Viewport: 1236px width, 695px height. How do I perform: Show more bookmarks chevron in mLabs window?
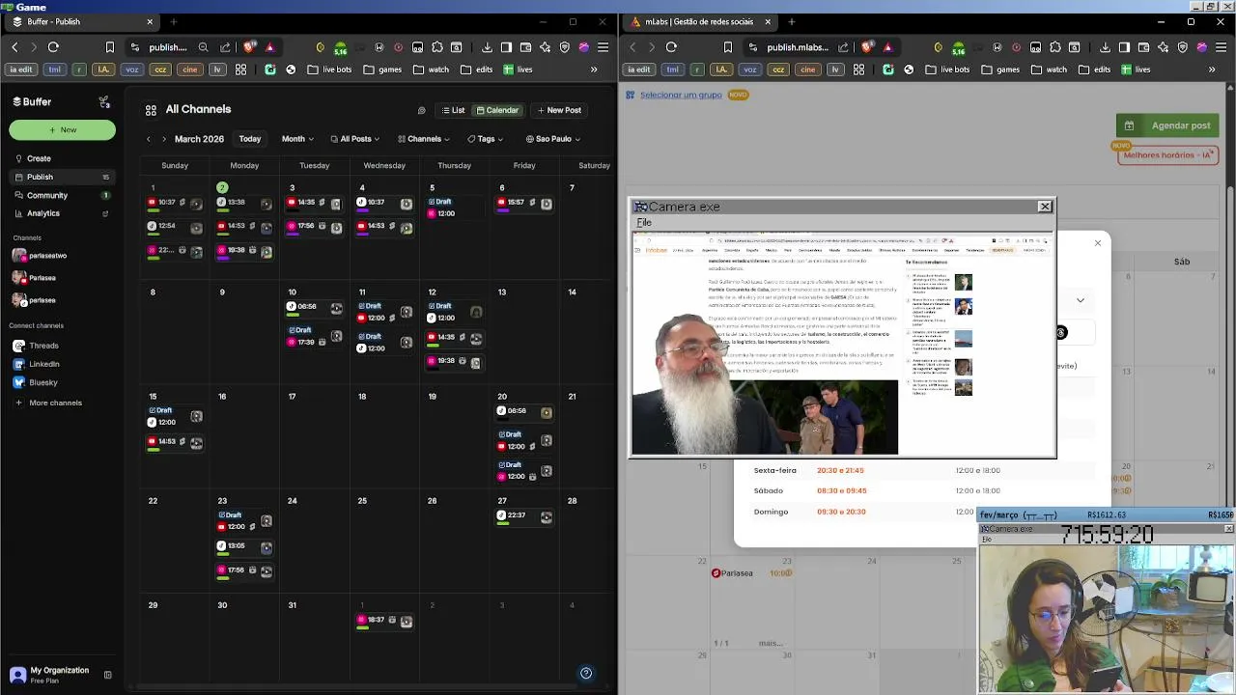click(x=1212, y=69)
